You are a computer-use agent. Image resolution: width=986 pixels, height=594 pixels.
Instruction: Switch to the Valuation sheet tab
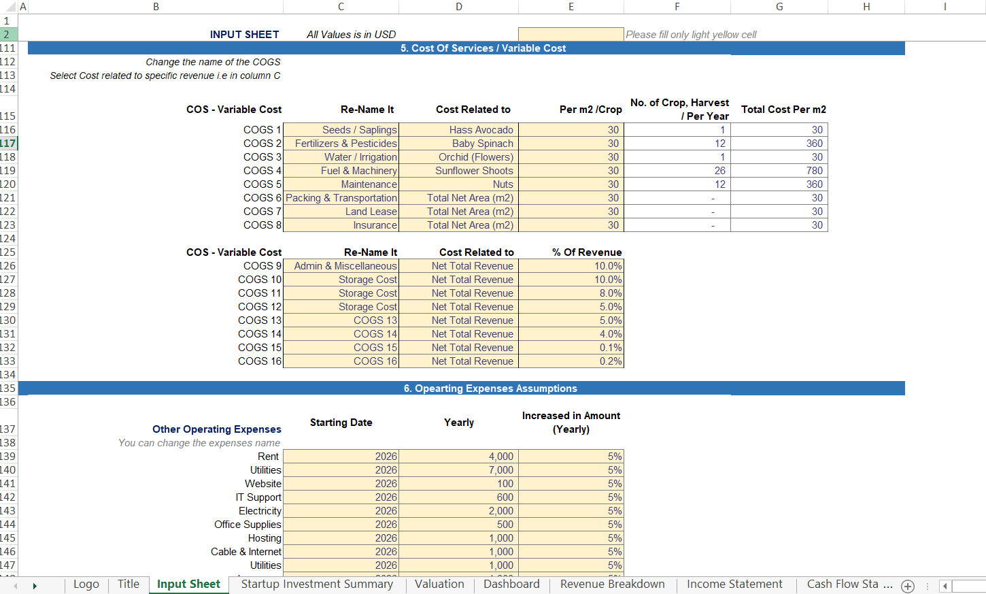pos(439,584)
